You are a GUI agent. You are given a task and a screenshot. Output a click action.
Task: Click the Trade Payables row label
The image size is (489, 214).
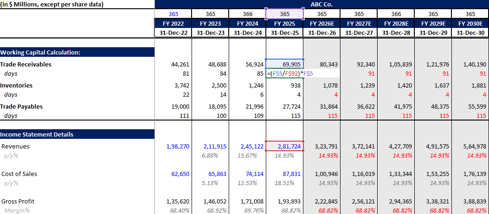pos(21,106)
